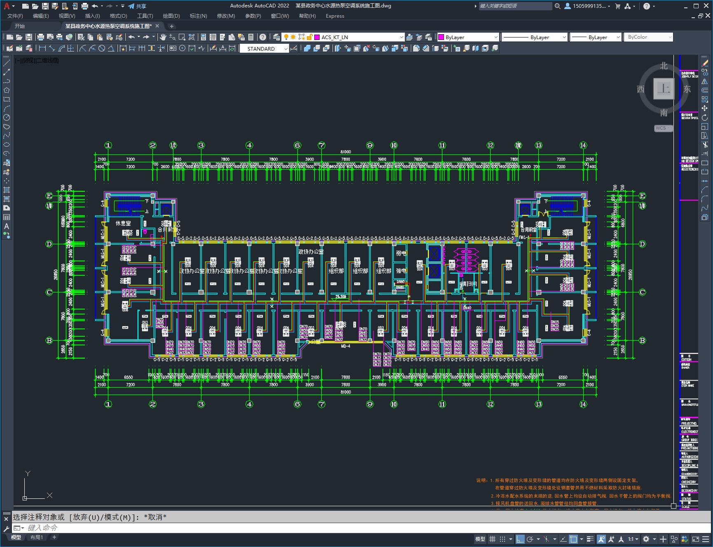This screenshot has width=713, height=547.
Task: Toggle Ortho mode in status bar
Action: [520, 539]
